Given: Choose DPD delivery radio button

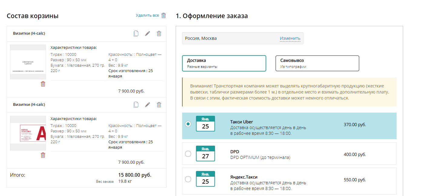Looking at the screenshot, I should [x=188, y=154].
